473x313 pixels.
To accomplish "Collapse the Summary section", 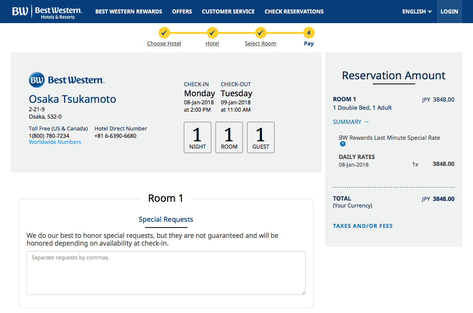I will coord(351,122).
